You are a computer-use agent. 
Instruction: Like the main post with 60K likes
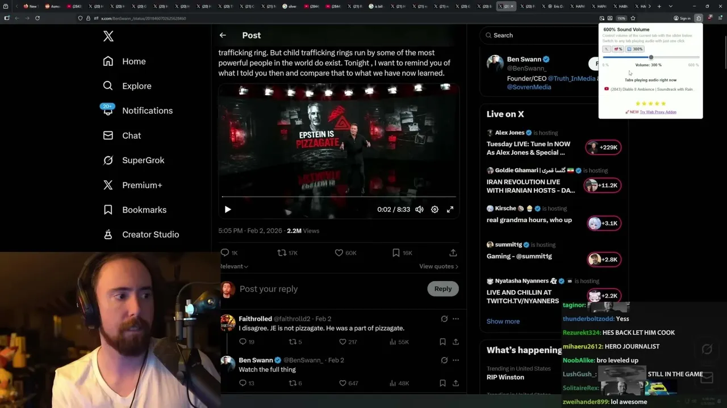(345, 253)
